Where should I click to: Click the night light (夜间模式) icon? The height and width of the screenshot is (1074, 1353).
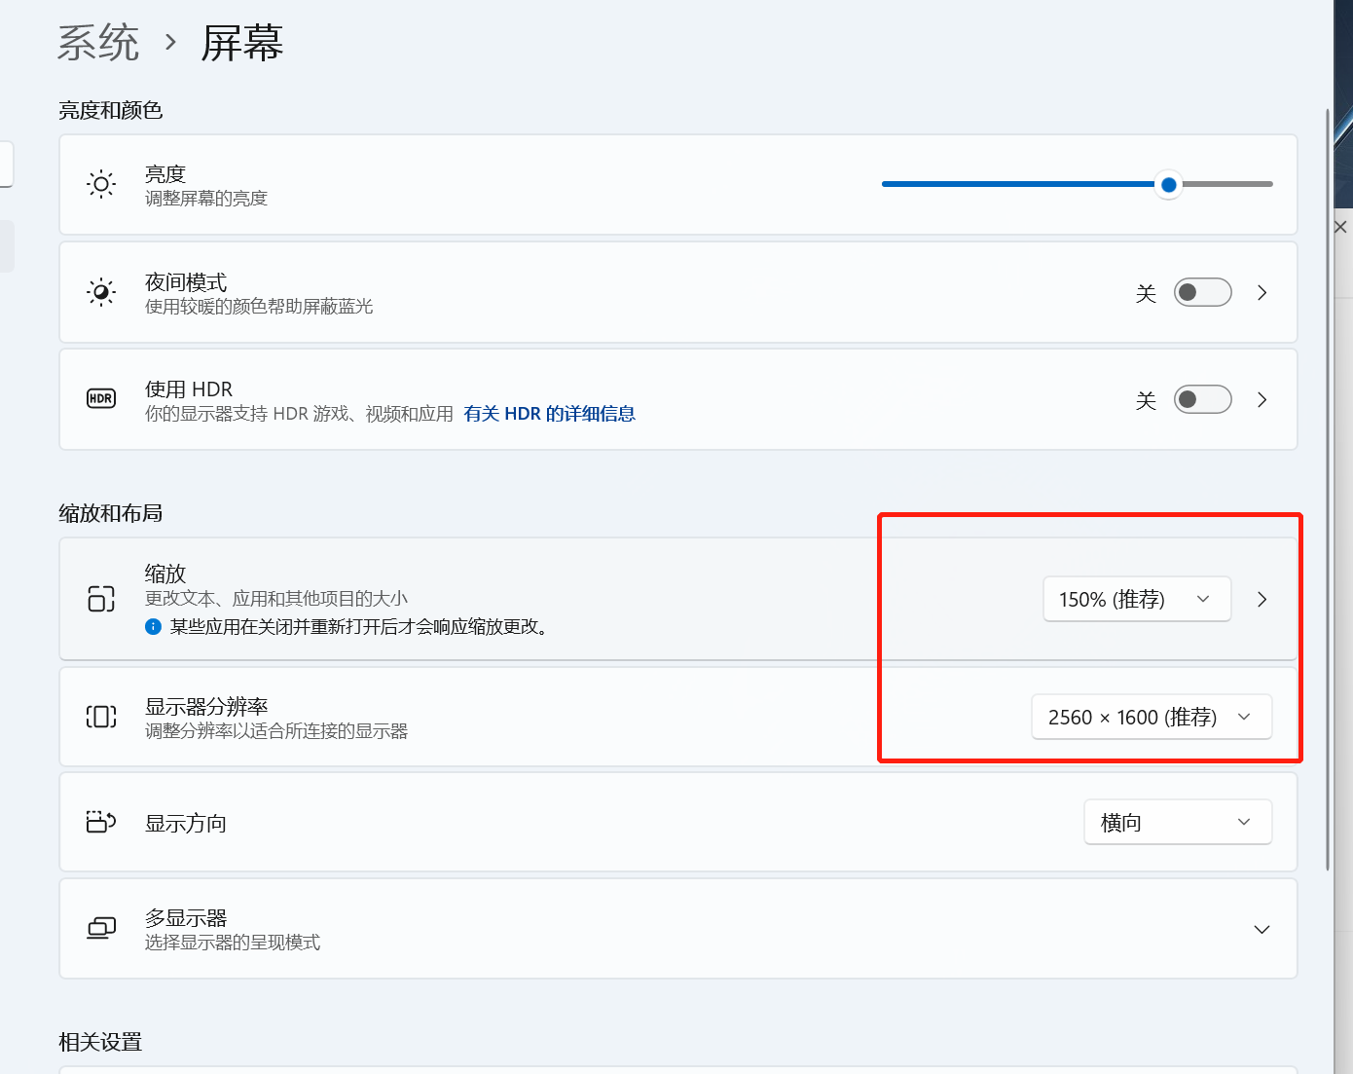(x=101, y=292)
